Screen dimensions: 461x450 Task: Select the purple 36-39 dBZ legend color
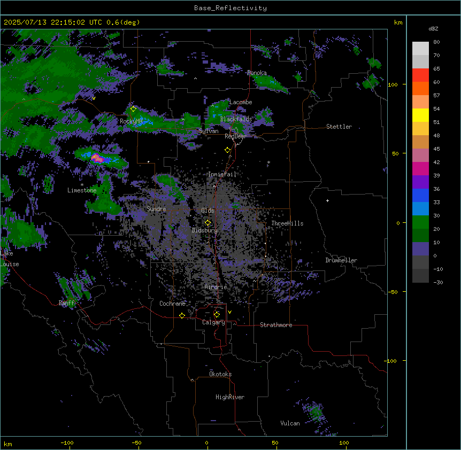pyautogui.click(x=420, y=182)
